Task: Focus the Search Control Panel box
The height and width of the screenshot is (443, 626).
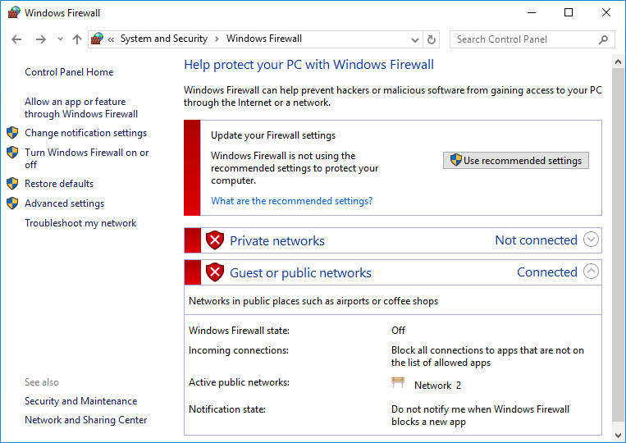Action: coord(532,39)
